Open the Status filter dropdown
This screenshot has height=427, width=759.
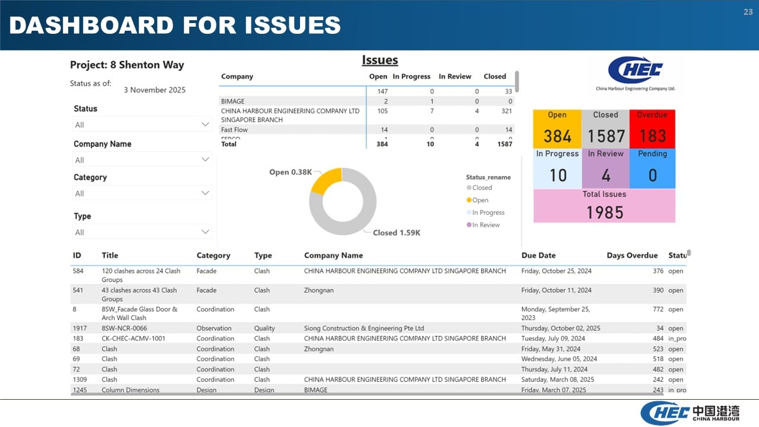coord(142,124)
